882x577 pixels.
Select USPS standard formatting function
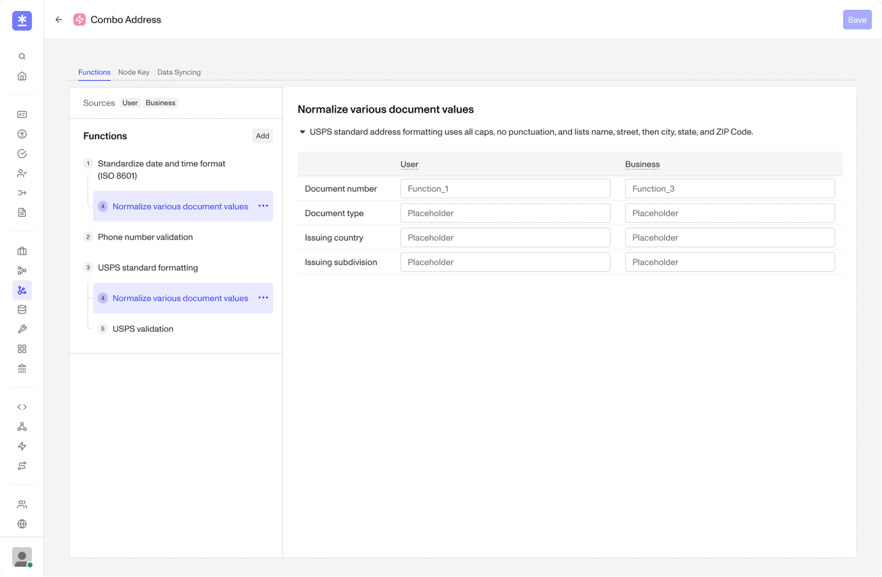pos(148,267)
